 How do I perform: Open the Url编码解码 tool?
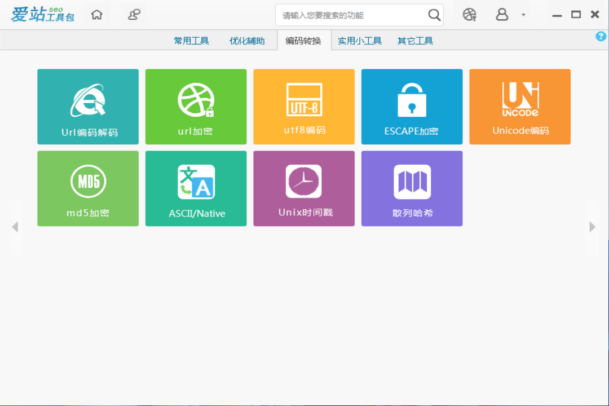[x=87, y=107]
